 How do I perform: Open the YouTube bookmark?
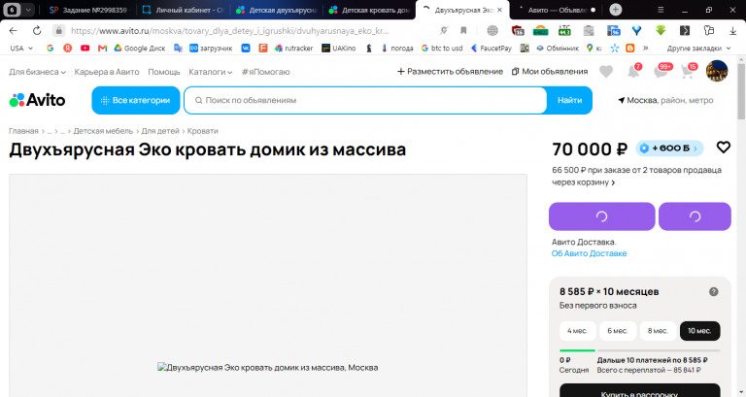(x=85, y=48)
